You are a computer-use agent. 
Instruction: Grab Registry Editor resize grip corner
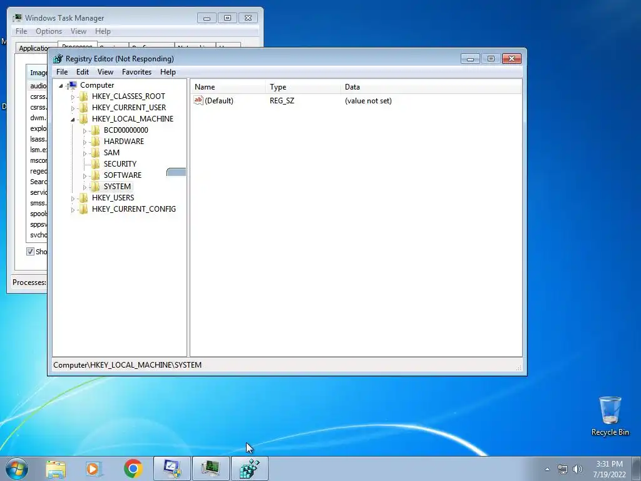point(519,368)
